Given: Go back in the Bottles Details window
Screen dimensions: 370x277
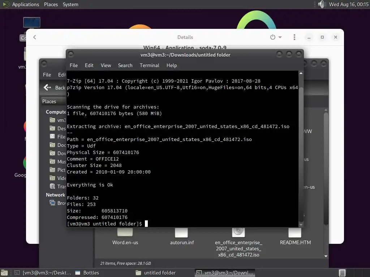Looking at the screenshot, I should coord(35,37).
